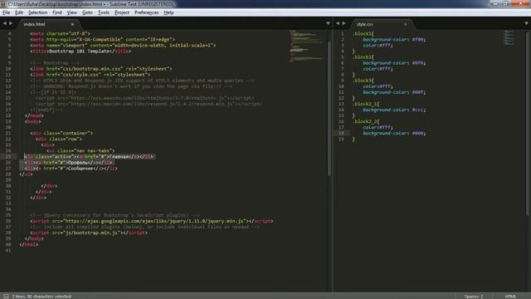Click the Bootstrap 101 Template title line

(80, 51)
